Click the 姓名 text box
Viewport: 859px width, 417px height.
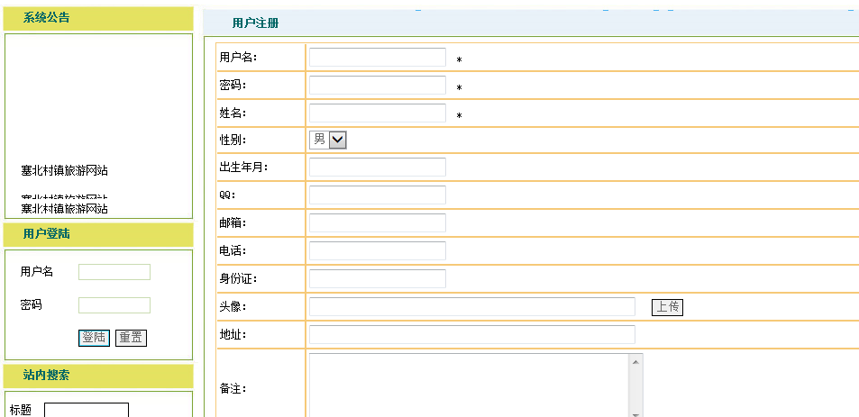(x=377, y=113)
